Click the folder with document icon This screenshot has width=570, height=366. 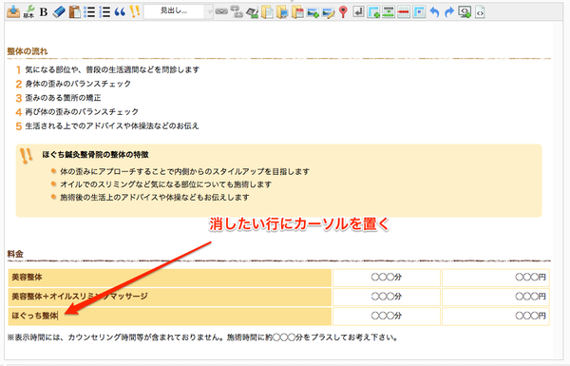coord(267,12)
